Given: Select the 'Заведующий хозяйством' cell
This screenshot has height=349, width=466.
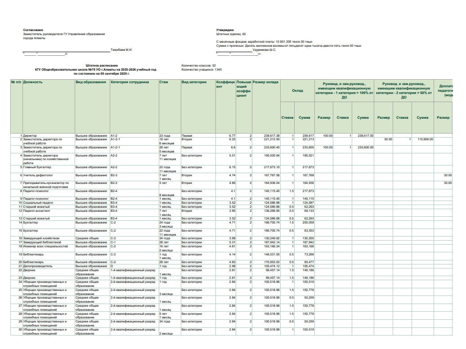Looking at the screenshot, I should (x=41, y=238).
